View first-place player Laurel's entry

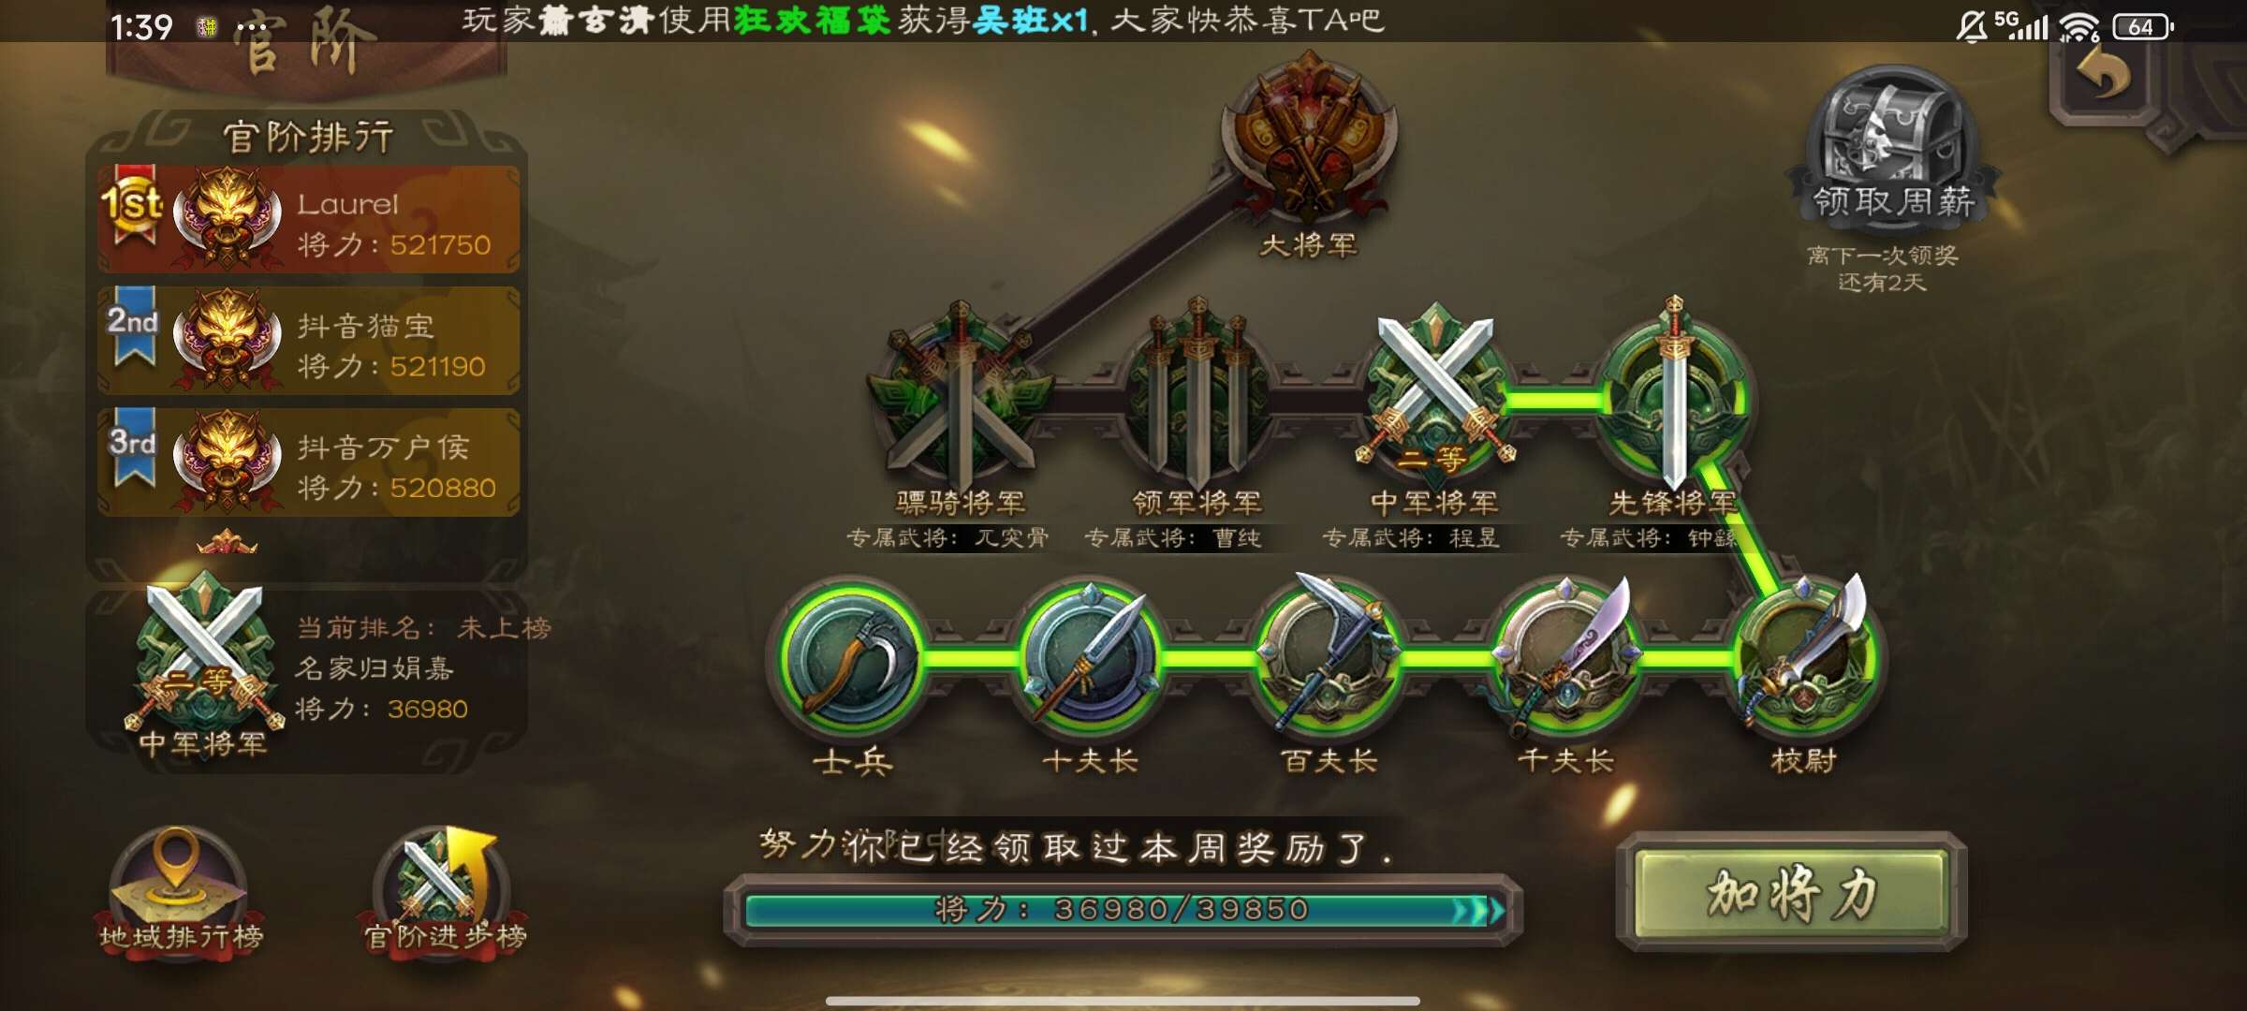pos(309,220)
